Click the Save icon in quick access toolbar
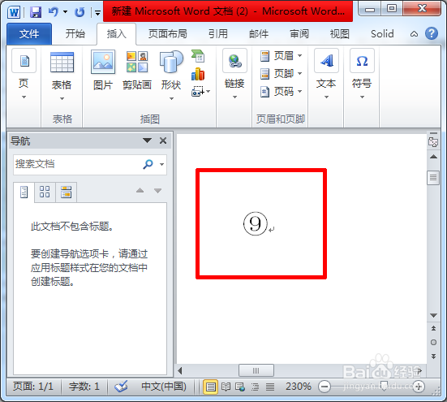This screenshot has height=402, width=447. pos(36,12)
